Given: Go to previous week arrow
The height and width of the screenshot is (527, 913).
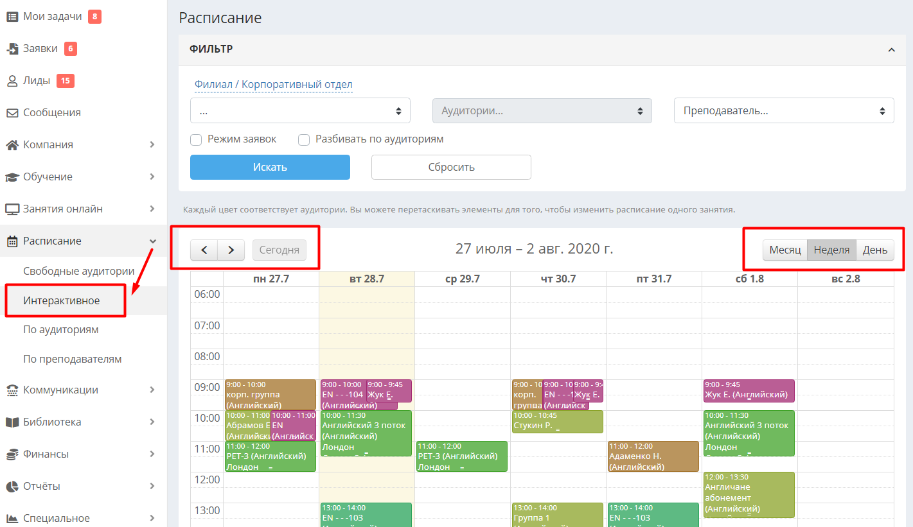Looking at the screenshot, I should [x=204, y=250].
